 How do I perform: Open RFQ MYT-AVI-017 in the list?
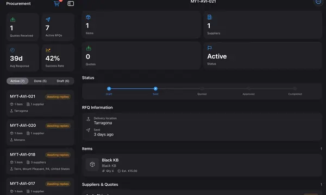(40, 186)
